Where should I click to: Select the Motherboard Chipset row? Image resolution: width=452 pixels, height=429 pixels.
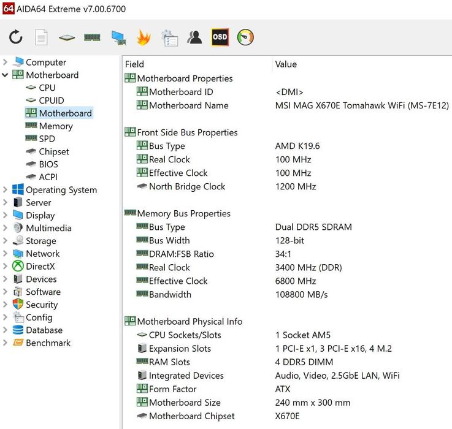pyautogui.click(x=218, y=416)
